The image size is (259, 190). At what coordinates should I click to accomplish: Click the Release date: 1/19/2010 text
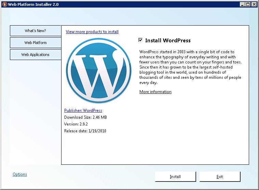click(85, 131)
